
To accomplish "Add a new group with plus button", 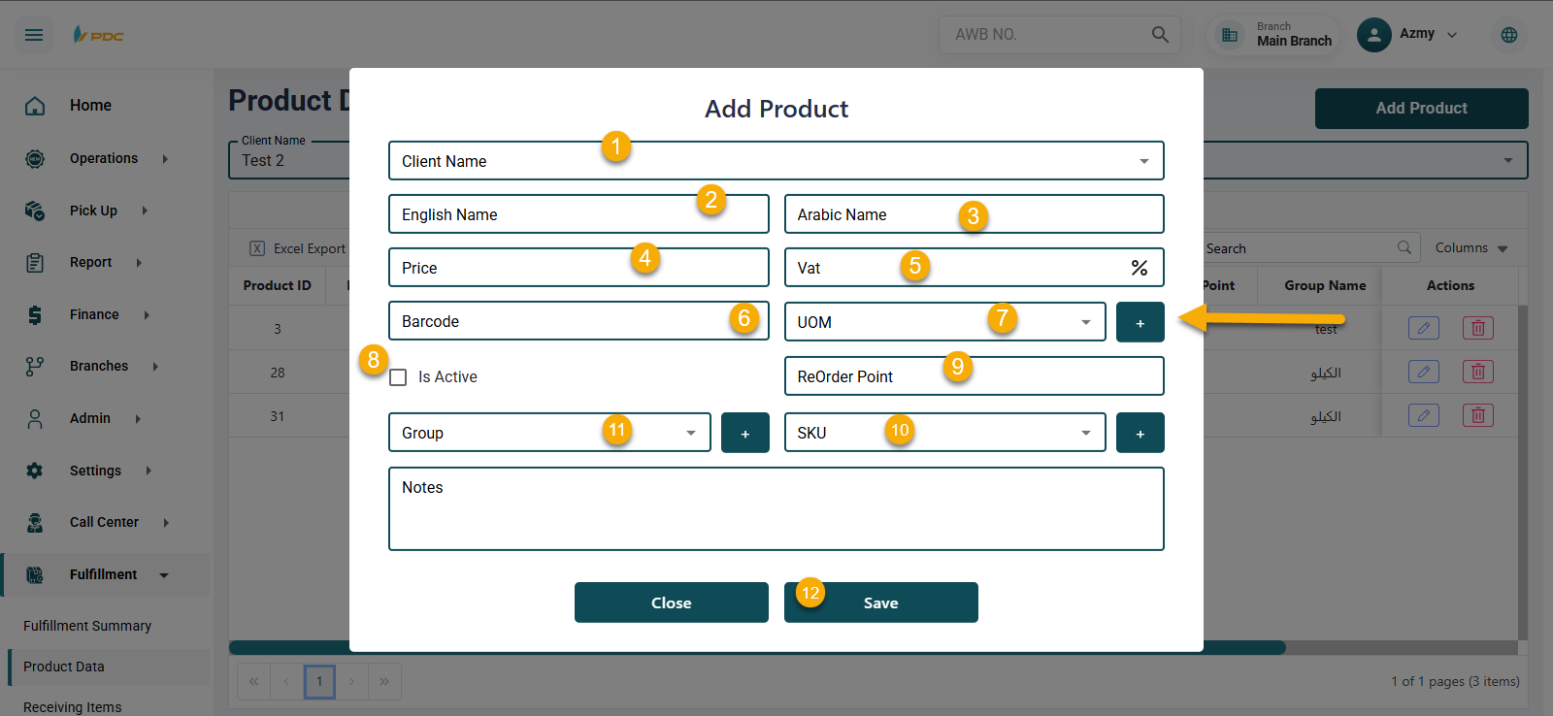I will pos(744,433).
